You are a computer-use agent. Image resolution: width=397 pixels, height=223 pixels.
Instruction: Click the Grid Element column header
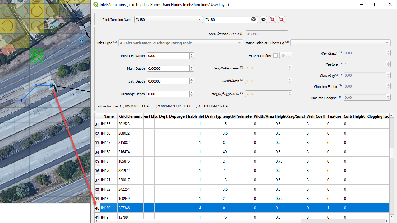point(130,116)
